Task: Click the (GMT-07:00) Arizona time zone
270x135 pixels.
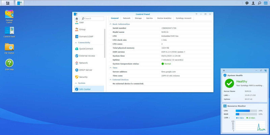Action: click(170, 76)
